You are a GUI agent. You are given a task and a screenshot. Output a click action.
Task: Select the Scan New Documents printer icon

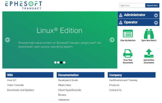point(128,53)
